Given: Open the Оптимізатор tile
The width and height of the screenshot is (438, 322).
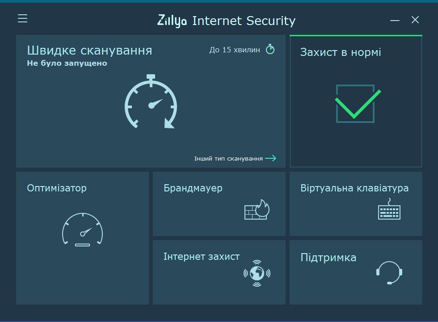Looking at the screenshot, I should [x=82, y=238].
